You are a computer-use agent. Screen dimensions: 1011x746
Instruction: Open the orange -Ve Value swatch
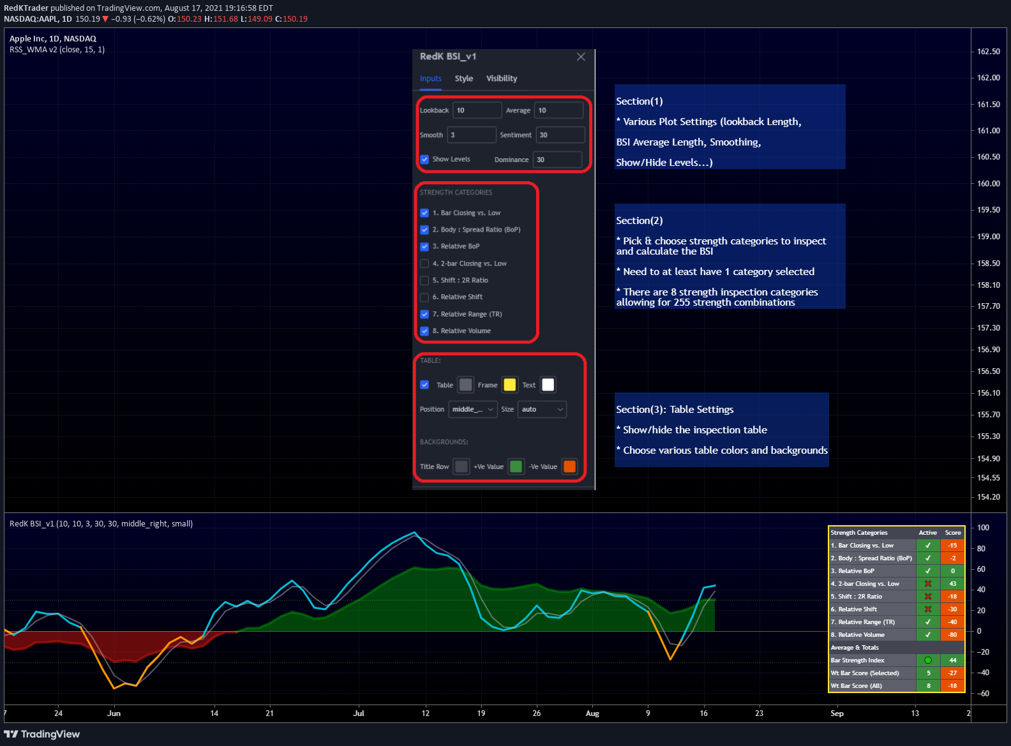coord(570,466)
